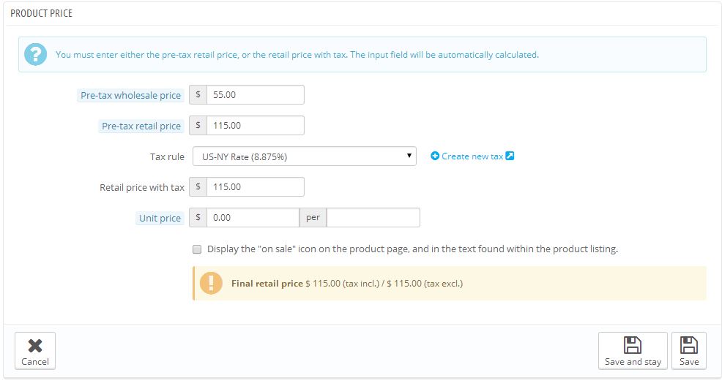Select the Retail price with tax field
This screenshot has height=386, width=722.
(255, 187)
